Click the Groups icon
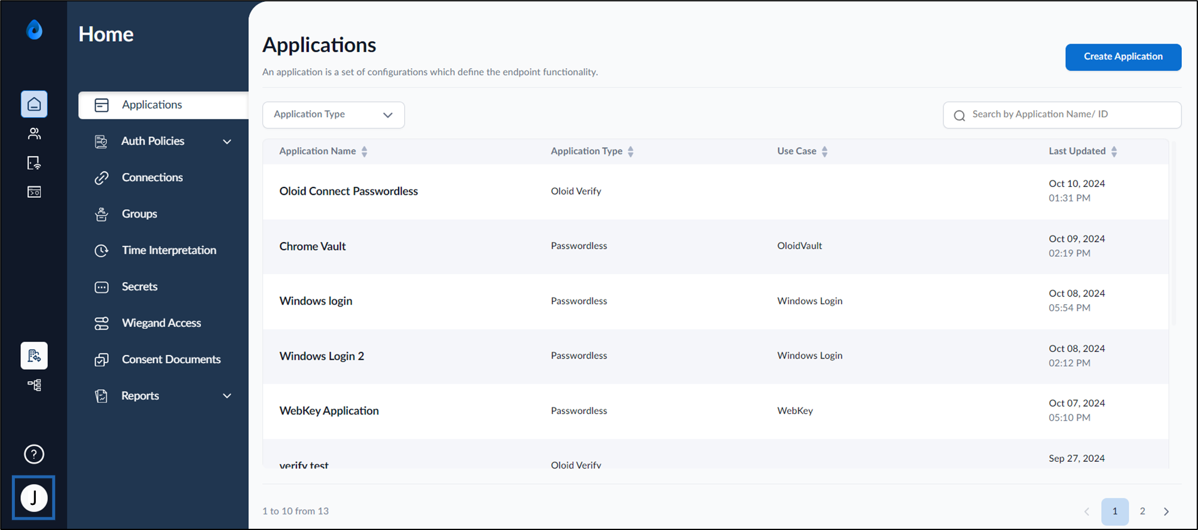This screenshot has height=530, width=1198. coord(102,215)
